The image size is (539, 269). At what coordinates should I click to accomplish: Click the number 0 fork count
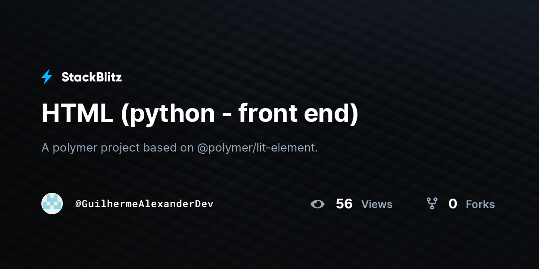pyautogui.click(x=453, y=204)
